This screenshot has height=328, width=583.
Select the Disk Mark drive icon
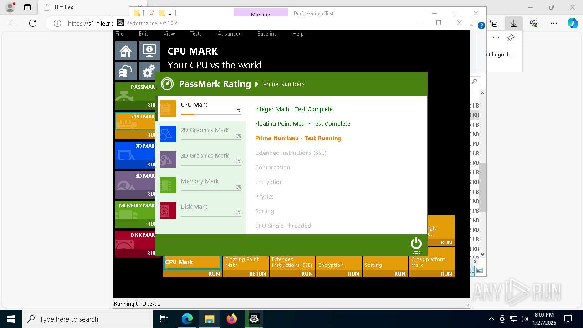click(168, 210)
